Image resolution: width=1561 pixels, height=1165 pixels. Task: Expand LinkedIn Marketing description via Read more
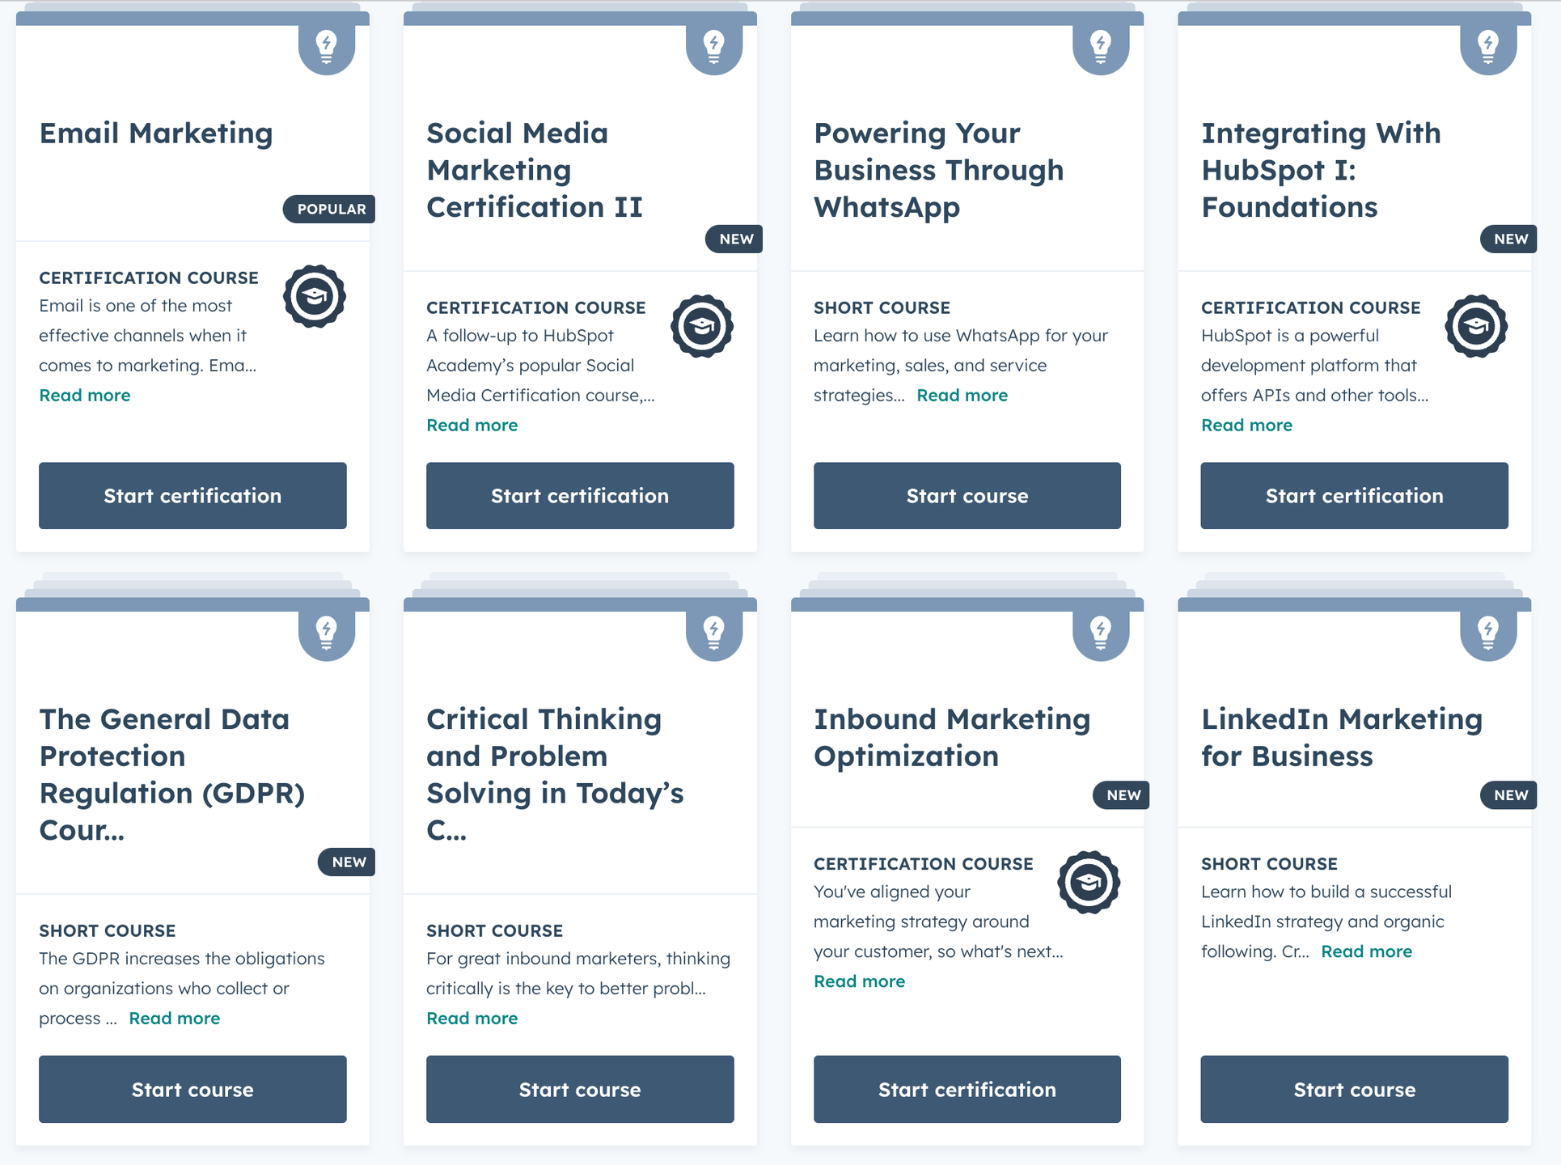click(1366, 951)
